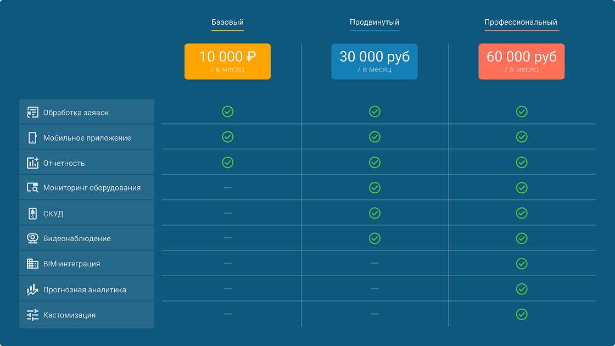This screenshot has height=346, width=615.
Task: Click the Мобильное приложение feature label
Action: point(87,138)
